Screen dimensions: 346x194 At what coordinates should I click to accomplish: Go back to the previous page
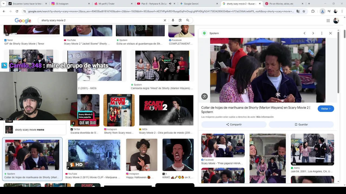pos(4,11)
